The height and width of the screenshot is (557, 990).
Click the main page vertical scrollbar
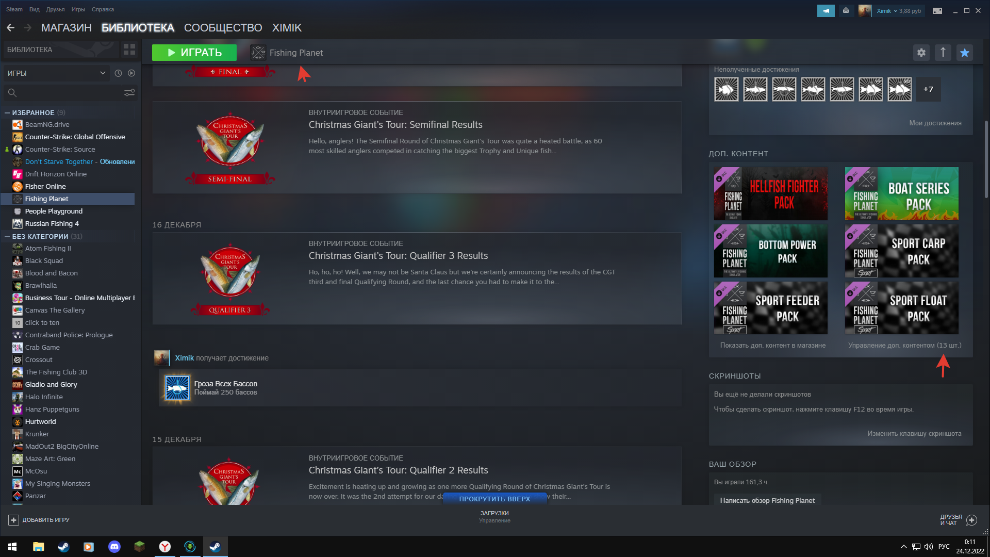[986, 160]
